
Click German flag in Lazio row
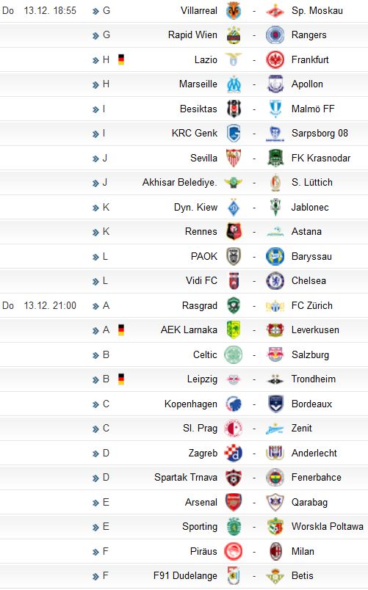[121, 59]
